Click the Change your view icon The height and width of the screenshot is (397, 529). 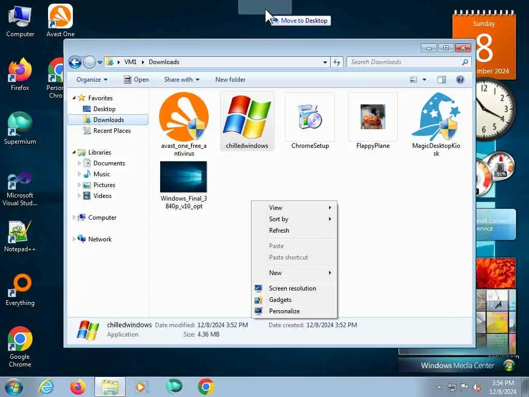click(413, 80)
